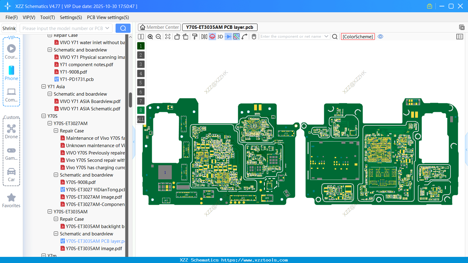
Task: Rotate the board clockwise
Action: click(x=185, y=36)
